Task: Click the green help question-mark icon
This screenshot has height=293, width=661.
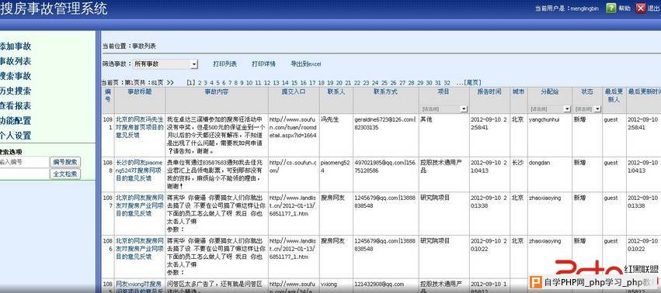Action: pos(611,8)
